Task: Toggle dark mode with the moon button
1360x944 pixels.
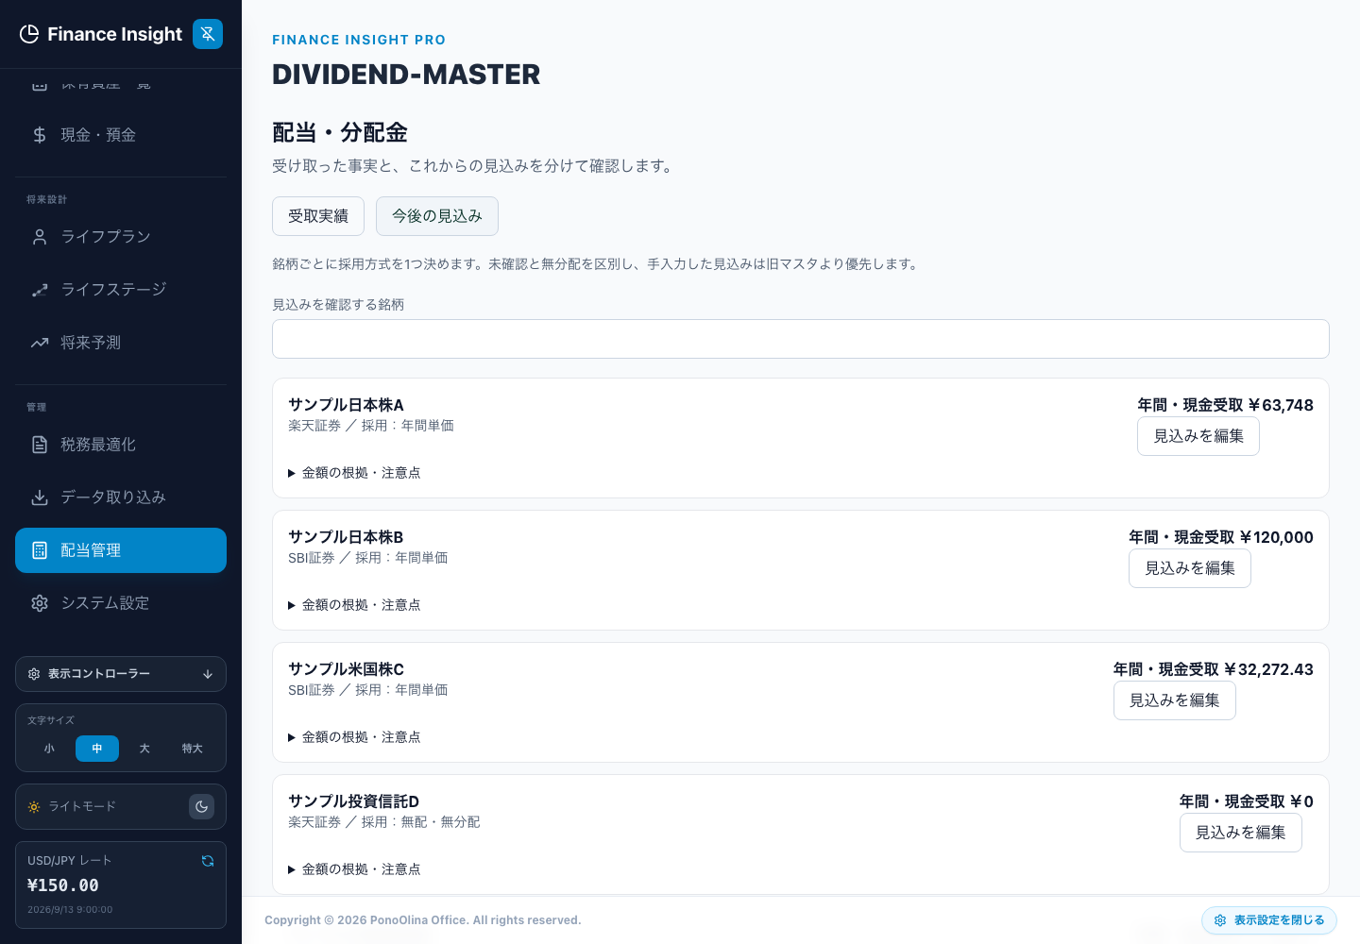Action: (x=201, y=807)
